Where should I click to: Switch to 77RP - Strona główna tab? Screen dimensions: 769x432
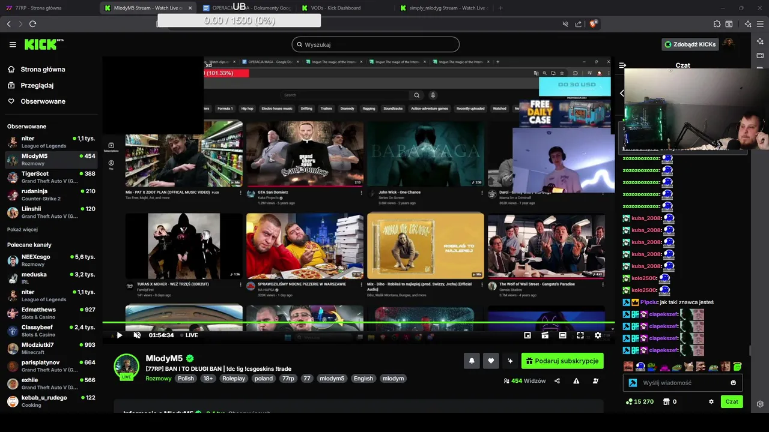pos(48,8)
